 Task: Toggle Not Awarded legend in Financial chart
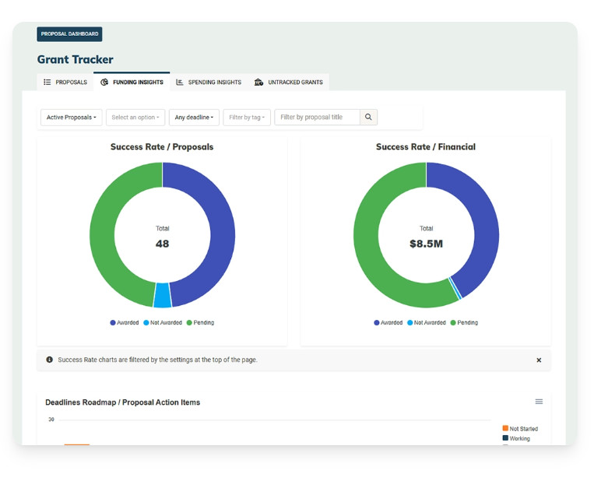coord(426,323)
